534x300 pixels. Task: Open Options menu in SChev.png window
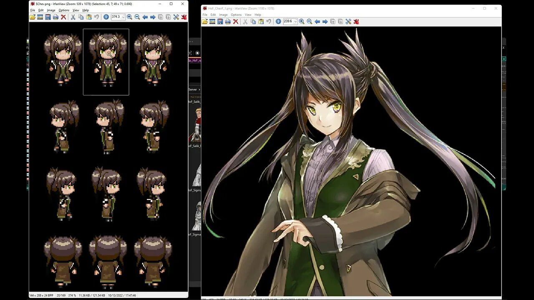[x=64, y=10]
